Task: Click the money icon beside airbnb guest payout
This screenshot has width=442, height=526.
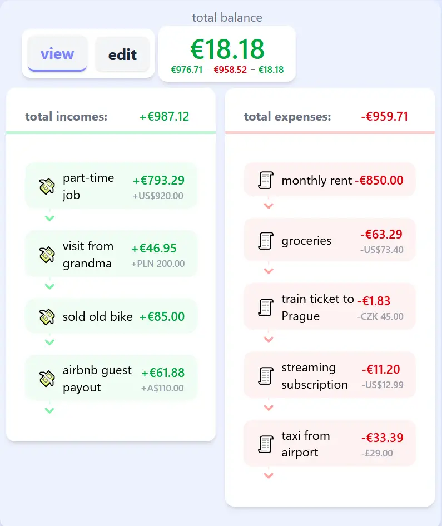Action: (47, 379)
